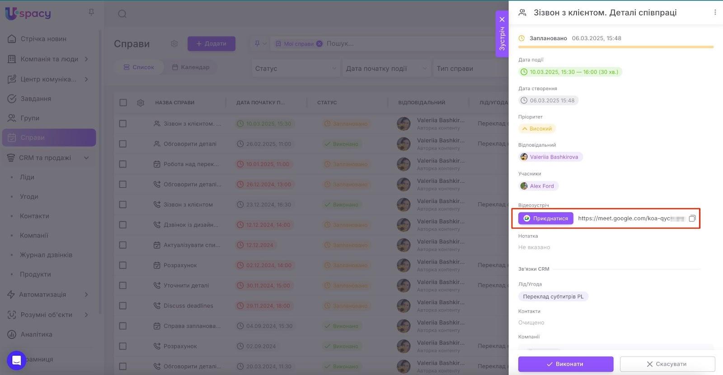The height and width of the screenshot is (375, 723).
Task: Expand Компанія та люди menu
Action: 49,59
